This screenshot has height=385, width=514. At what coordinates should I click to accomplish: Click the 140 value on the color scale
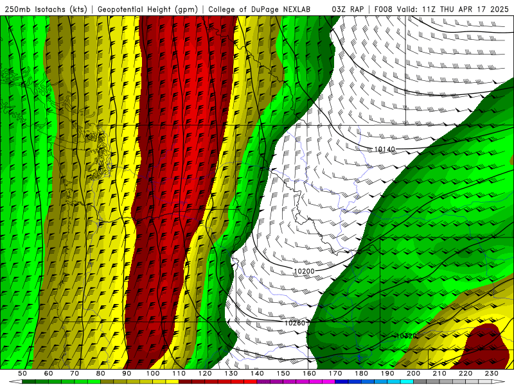[x=257, y=373]
